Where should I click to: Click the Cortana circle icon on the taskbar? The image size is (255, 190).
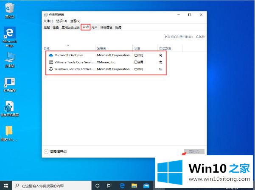coord(97,185)
